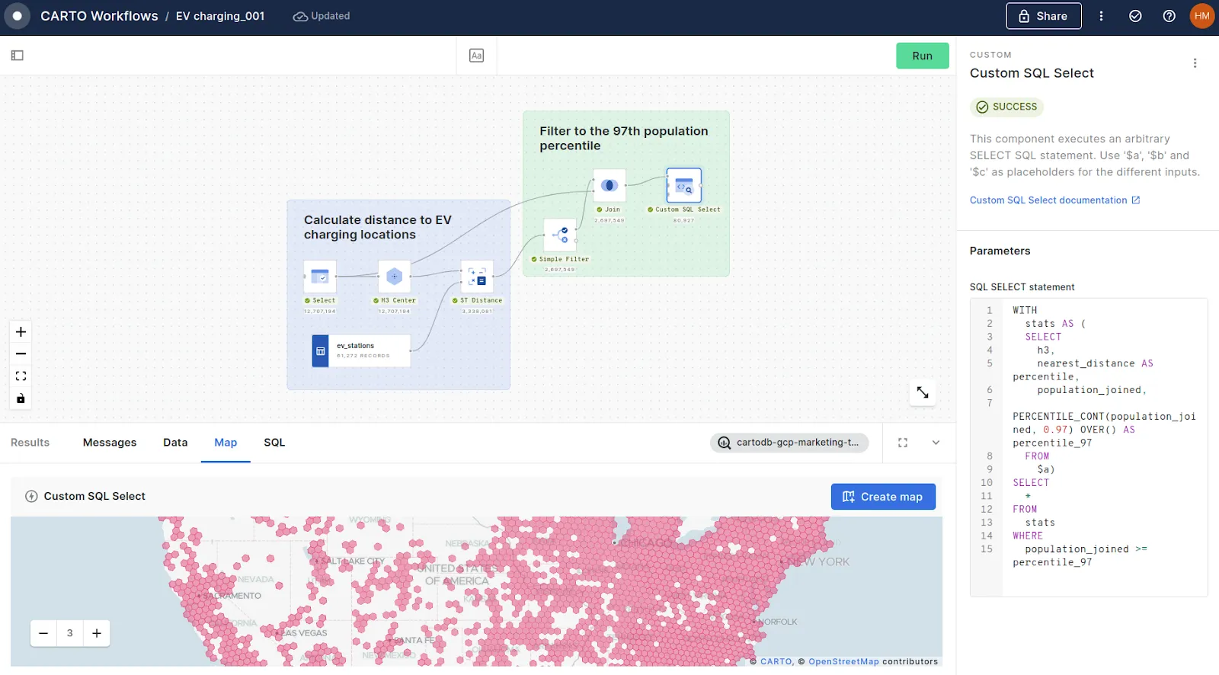This screenshot has width=1219, height=675.
Task: Toggle fullscreen for the results panel
Action: [903, 443]
